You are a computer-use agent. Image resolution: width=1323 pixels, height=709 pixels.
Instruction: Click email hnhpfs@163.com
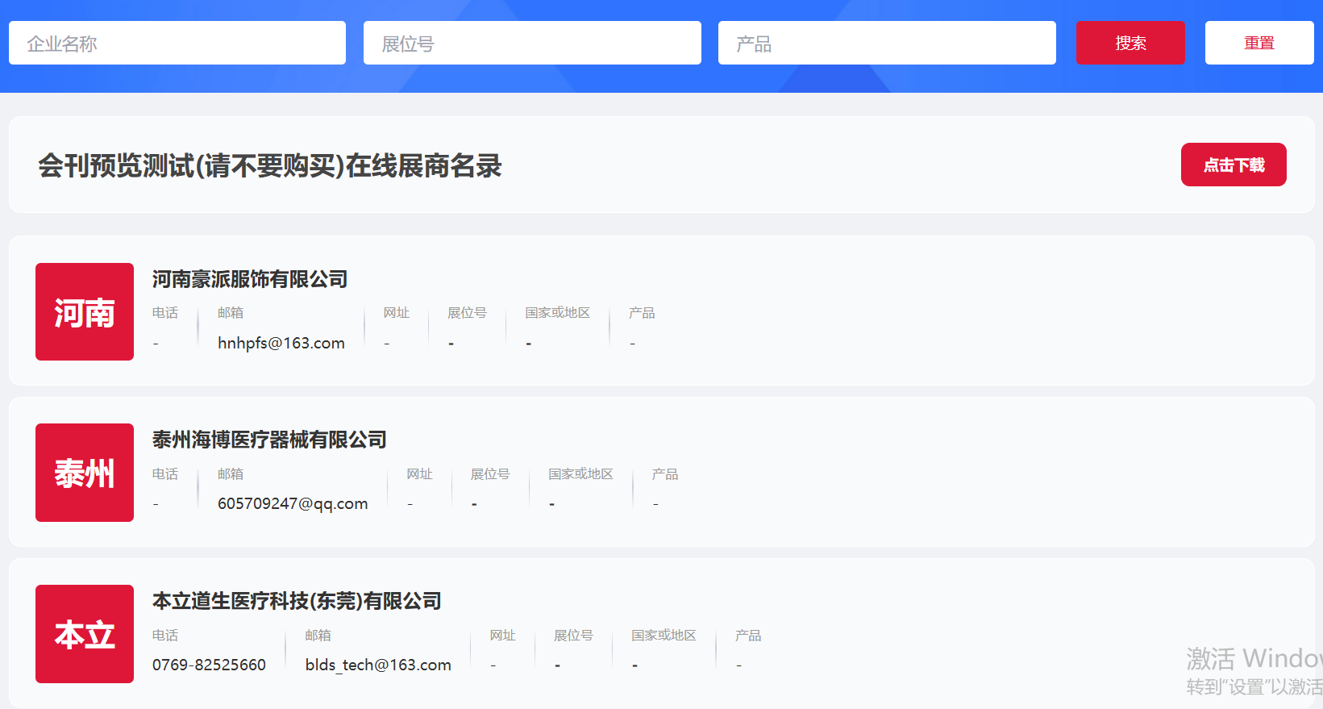point(281,343)
